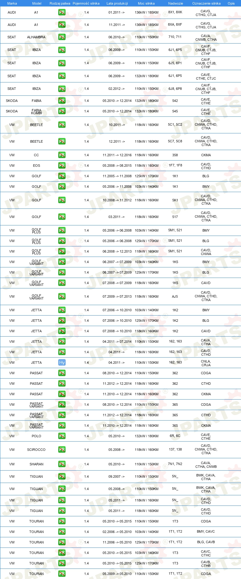Click the 'Pojemność silnika' column header
The width and height of the screenshot is (241, 579).
[86, 3]
